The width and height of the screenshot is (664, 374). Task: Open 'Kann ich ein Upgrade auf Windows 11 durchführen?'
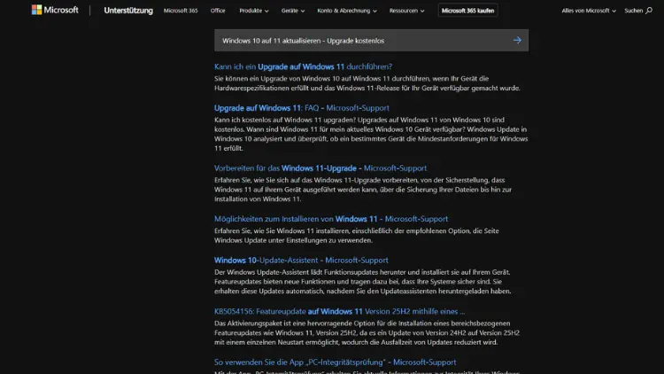pyautogui.click(x=303, y=66)
